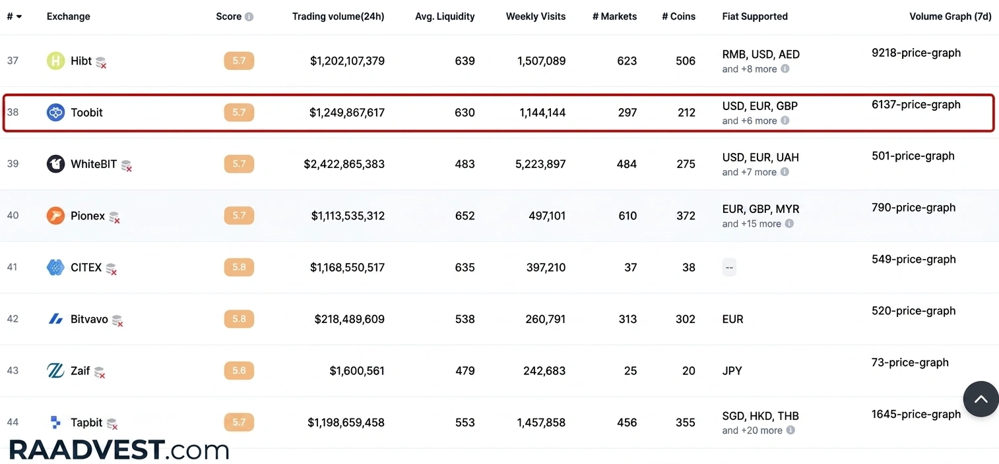
Task: Open the Tapbit exchange link
Action: tap(86, 422)
